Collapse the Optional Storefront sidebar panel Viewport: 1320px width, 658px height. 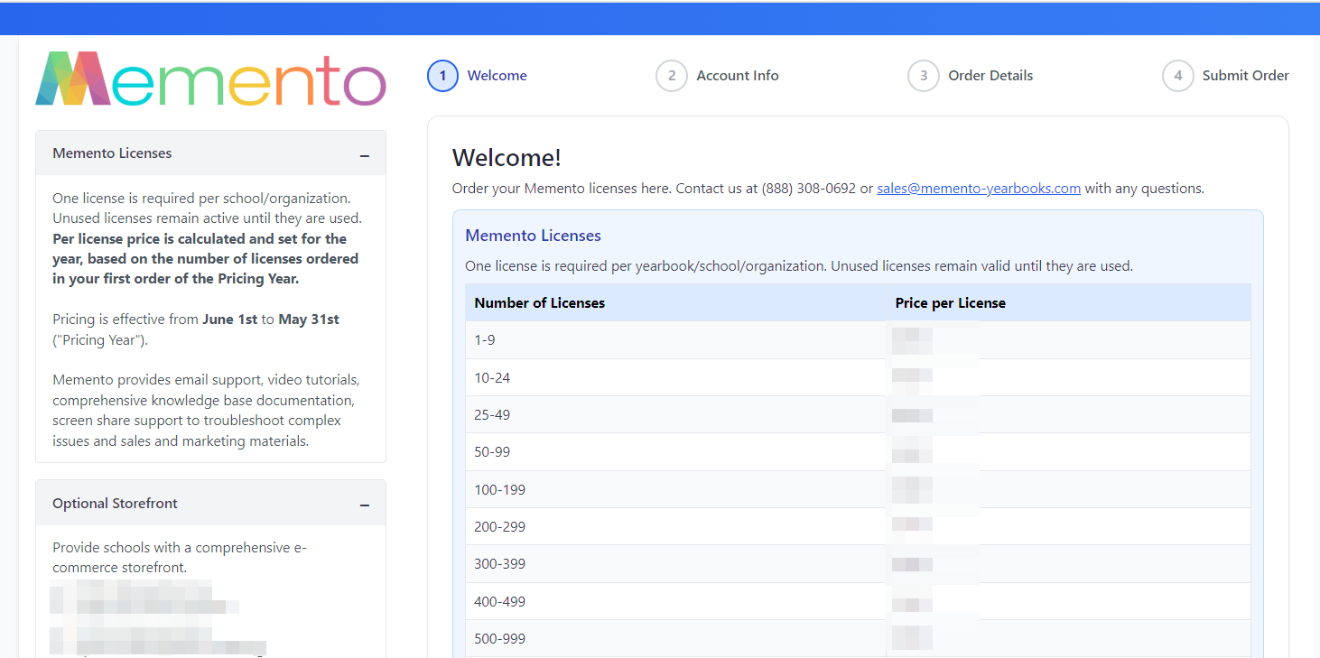tap(365, 505)
